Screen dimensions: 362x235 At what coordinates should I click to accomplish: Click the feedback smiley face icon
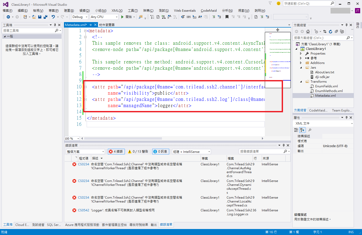tap(279, 3)
